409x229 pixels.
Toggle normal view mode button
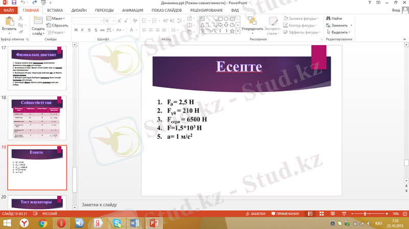pyautogui.click(x=309, y=213)
